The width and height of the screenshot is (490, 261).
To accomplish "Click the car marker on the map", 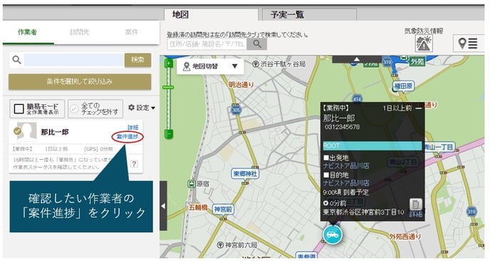I will (333, 234).
